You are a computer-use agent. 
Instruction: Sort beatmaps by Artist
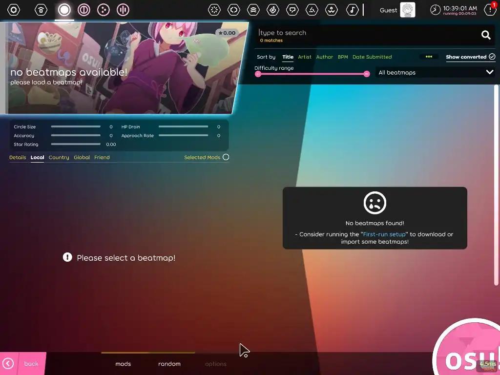(305, 57)
